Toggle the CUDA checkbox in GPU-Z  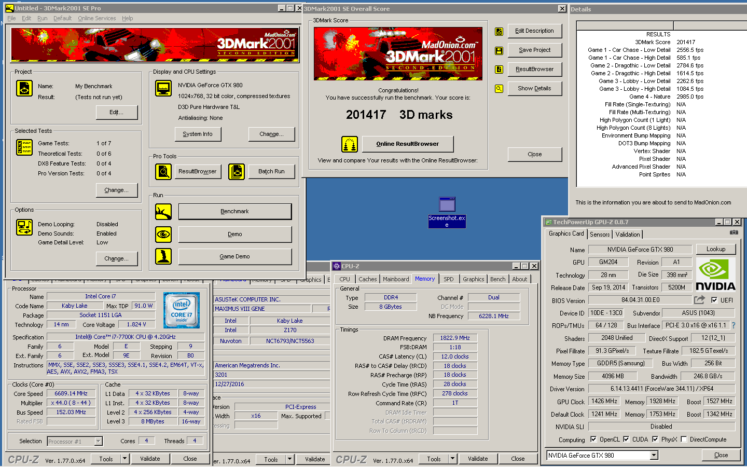[x=626, y=439]
